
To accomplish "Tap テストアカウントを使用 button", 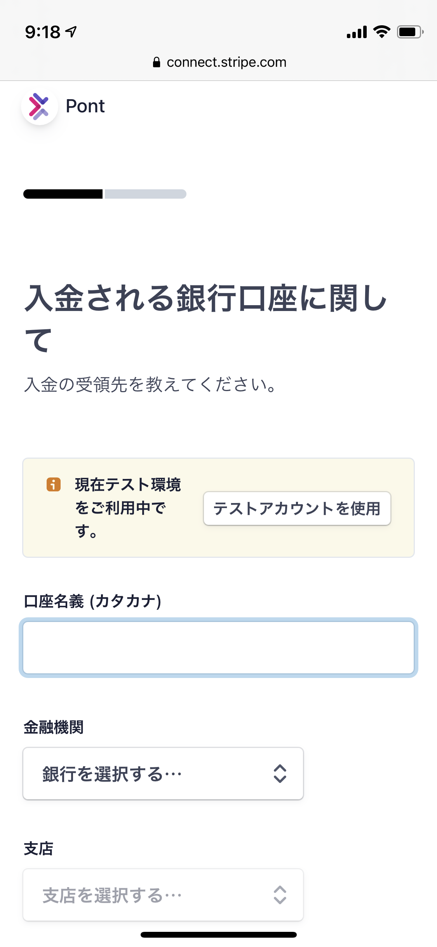I will 297,508.
